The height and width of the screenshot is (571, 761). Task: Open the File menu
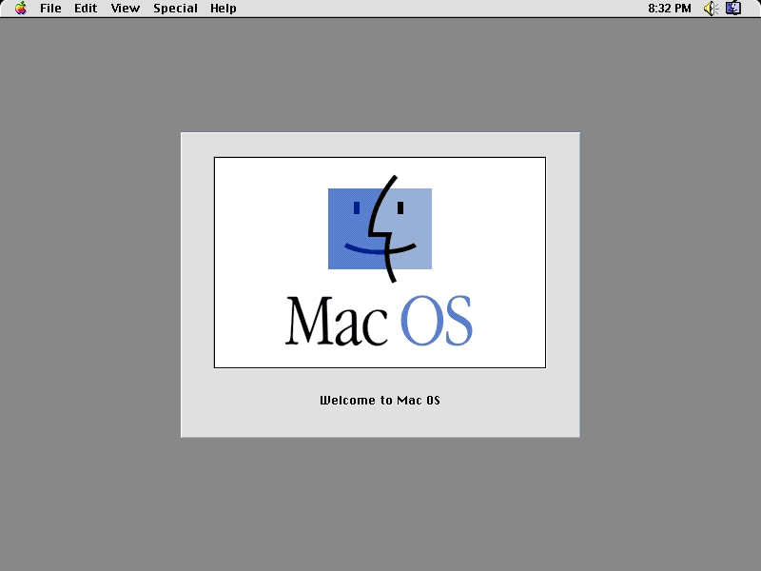coord(49,9)
